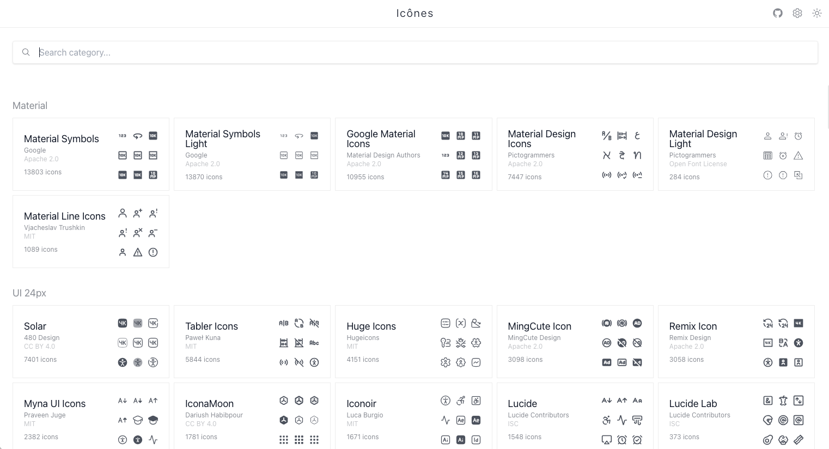
Task: Click the "Luca Burgio" author text
Action: tap(365, 415)
